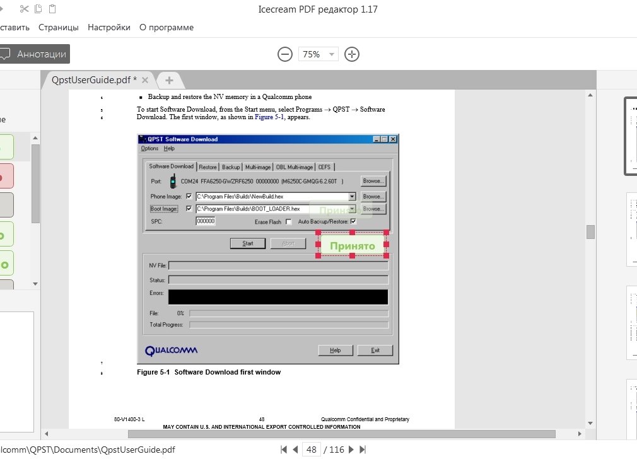Click the stamps panel scrollbar thumb

click(35, 183)
